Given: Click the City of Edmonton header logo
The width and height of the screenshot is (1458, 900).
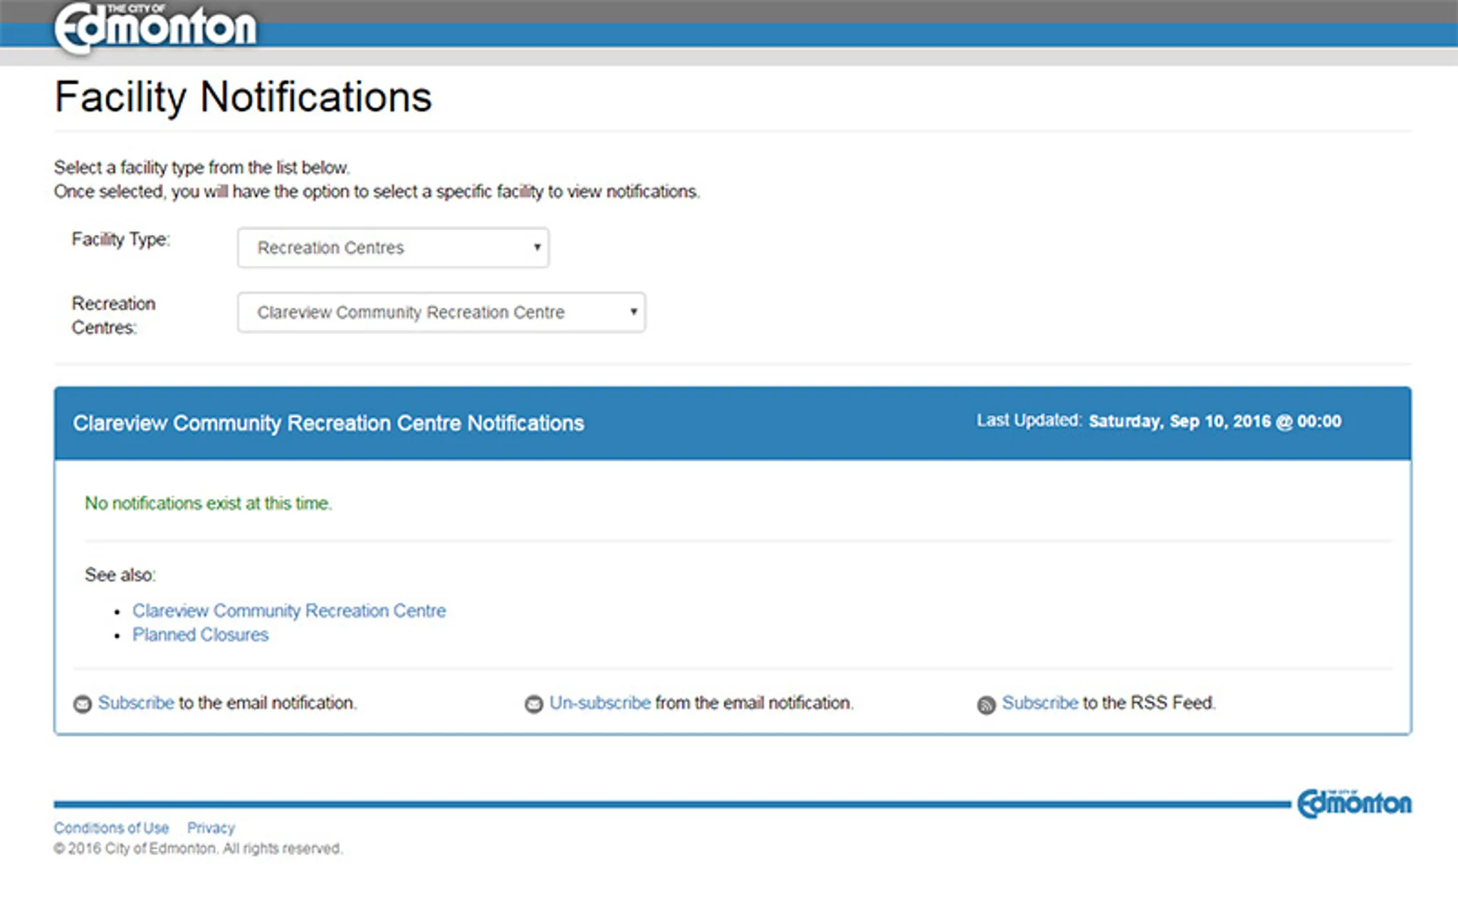Looking at the screenshot, I should tap(155, 27).
